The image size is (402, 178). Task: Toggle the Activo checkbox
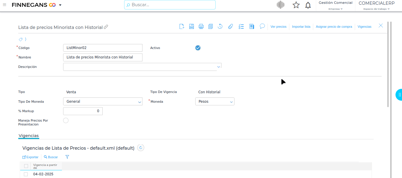tap(198, 48)
